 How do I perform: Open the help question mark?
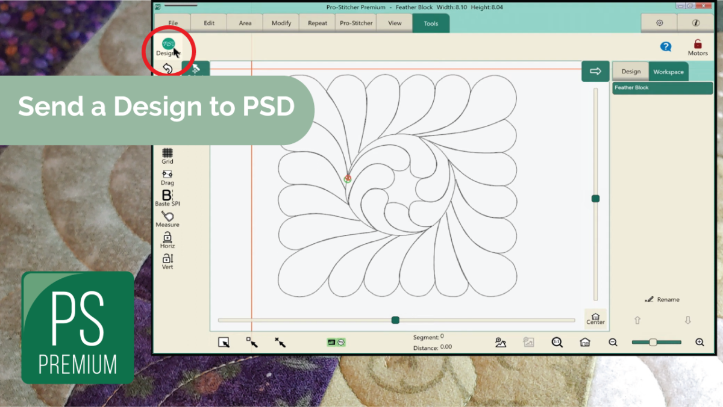(x=665, y=46)
